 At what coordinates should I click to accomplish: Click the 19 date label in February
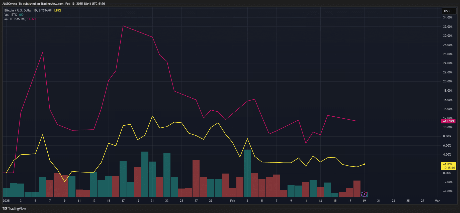click(364, 201)
